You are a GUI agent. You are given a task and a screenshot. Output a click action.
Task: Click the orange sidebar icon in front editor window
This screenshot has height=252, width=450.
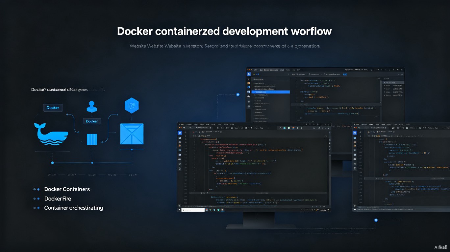point(180,146)
